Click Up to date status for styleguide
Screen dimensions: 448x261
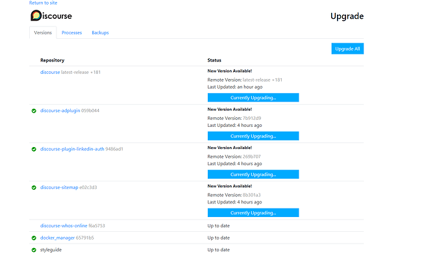219,249
